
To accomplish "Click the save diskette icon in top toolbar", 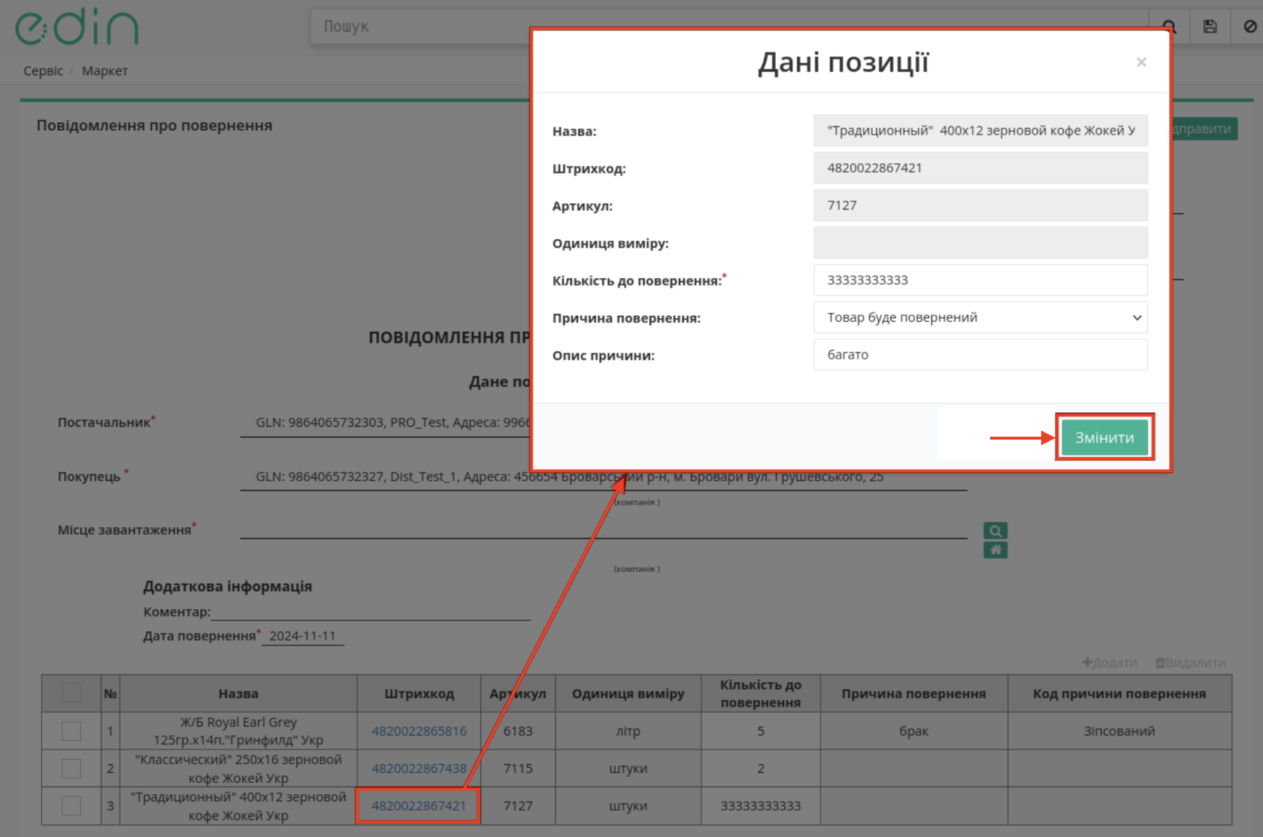I will pos(1210,27).
